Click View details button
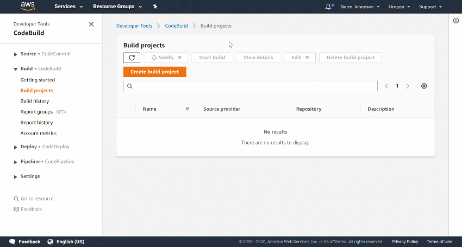The image size is (462, 247). point(258,58)
